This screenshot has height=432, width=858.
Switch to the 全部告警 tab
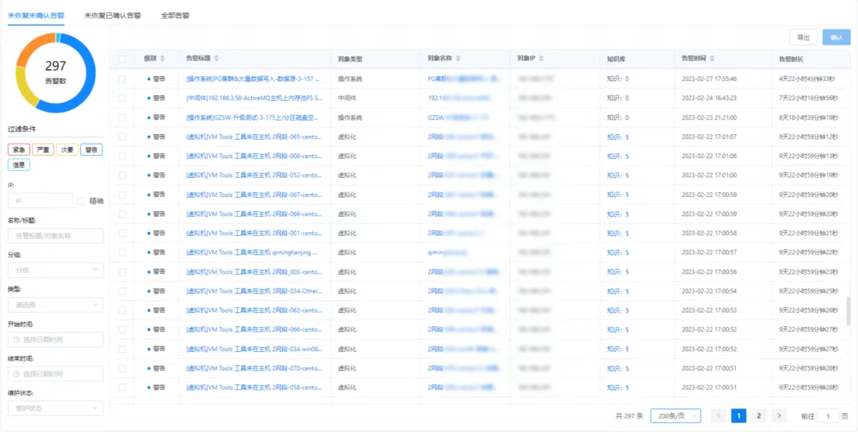[175, 15]
